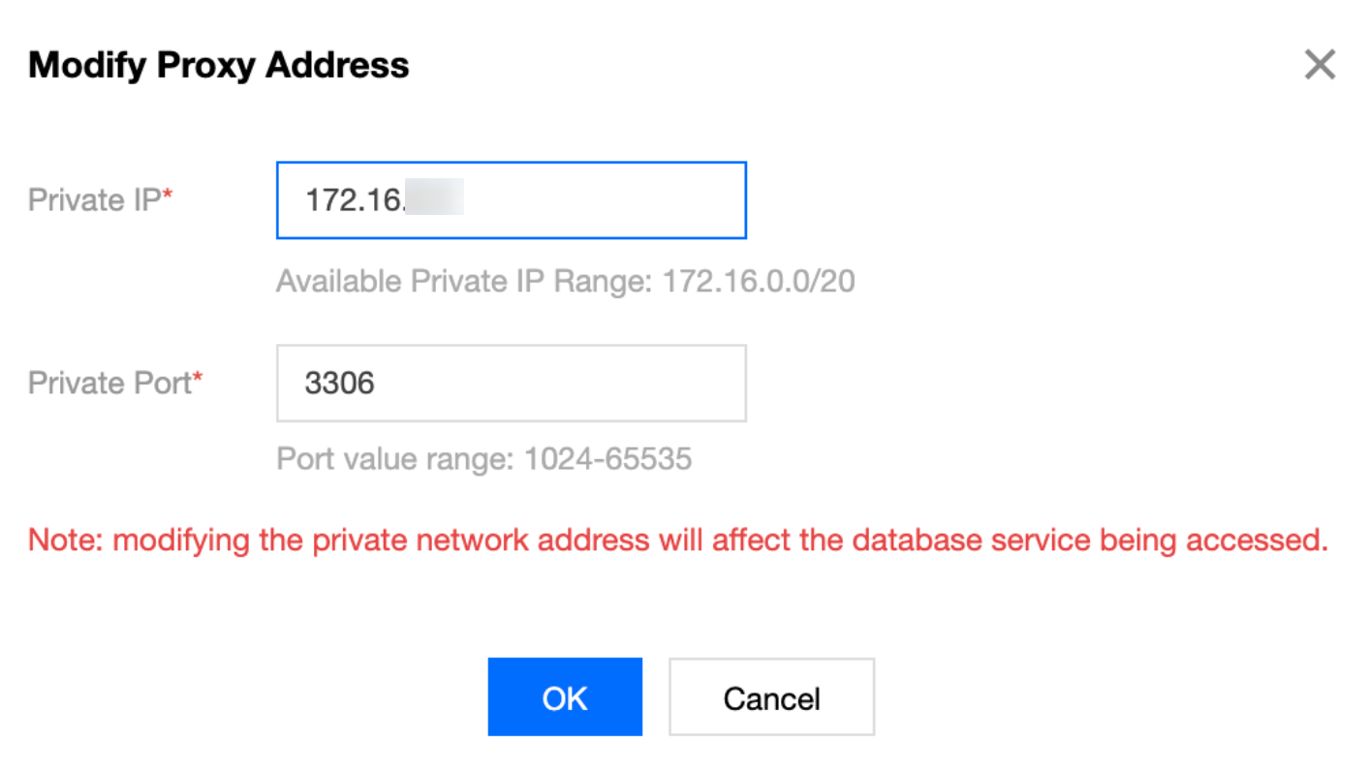This screenshot has width=1370, height=770.
Task: Click the red private network warning note
Action: (x=677, y=539)
